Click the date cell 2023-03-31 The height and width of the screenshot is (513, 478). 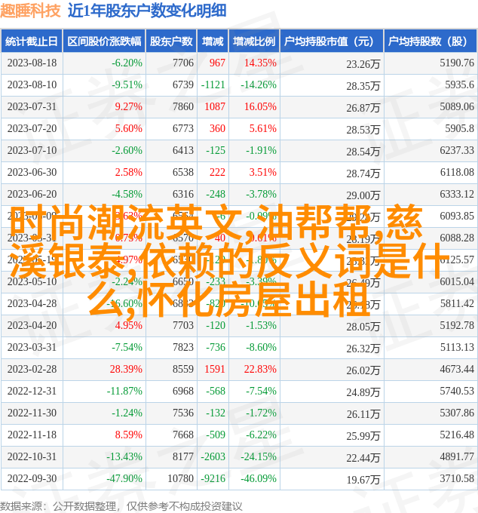tap(32, 348)
